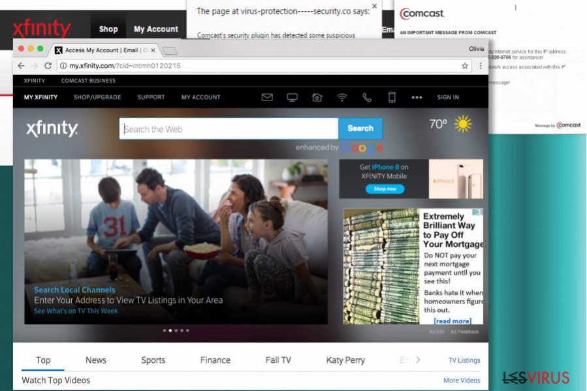Viewport: 587px width, 391px height.
Task: Switch to the News category tab
Action: pos(95,360)
